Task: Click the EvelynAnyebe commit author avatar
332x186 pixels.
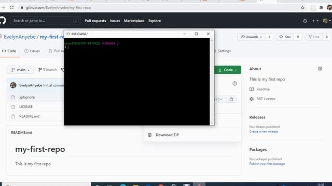Action: coord(13,85)
